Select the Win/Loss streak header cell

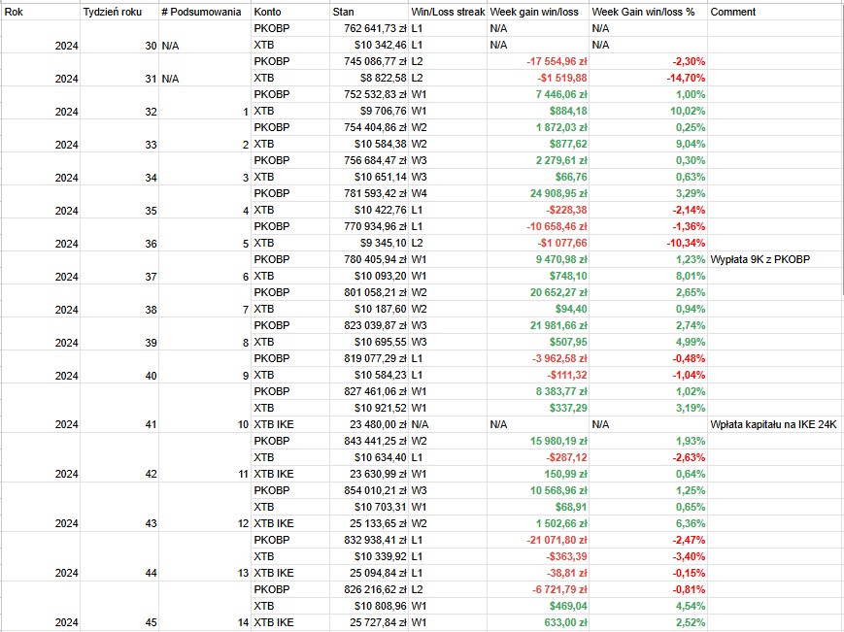pos(447,12)
